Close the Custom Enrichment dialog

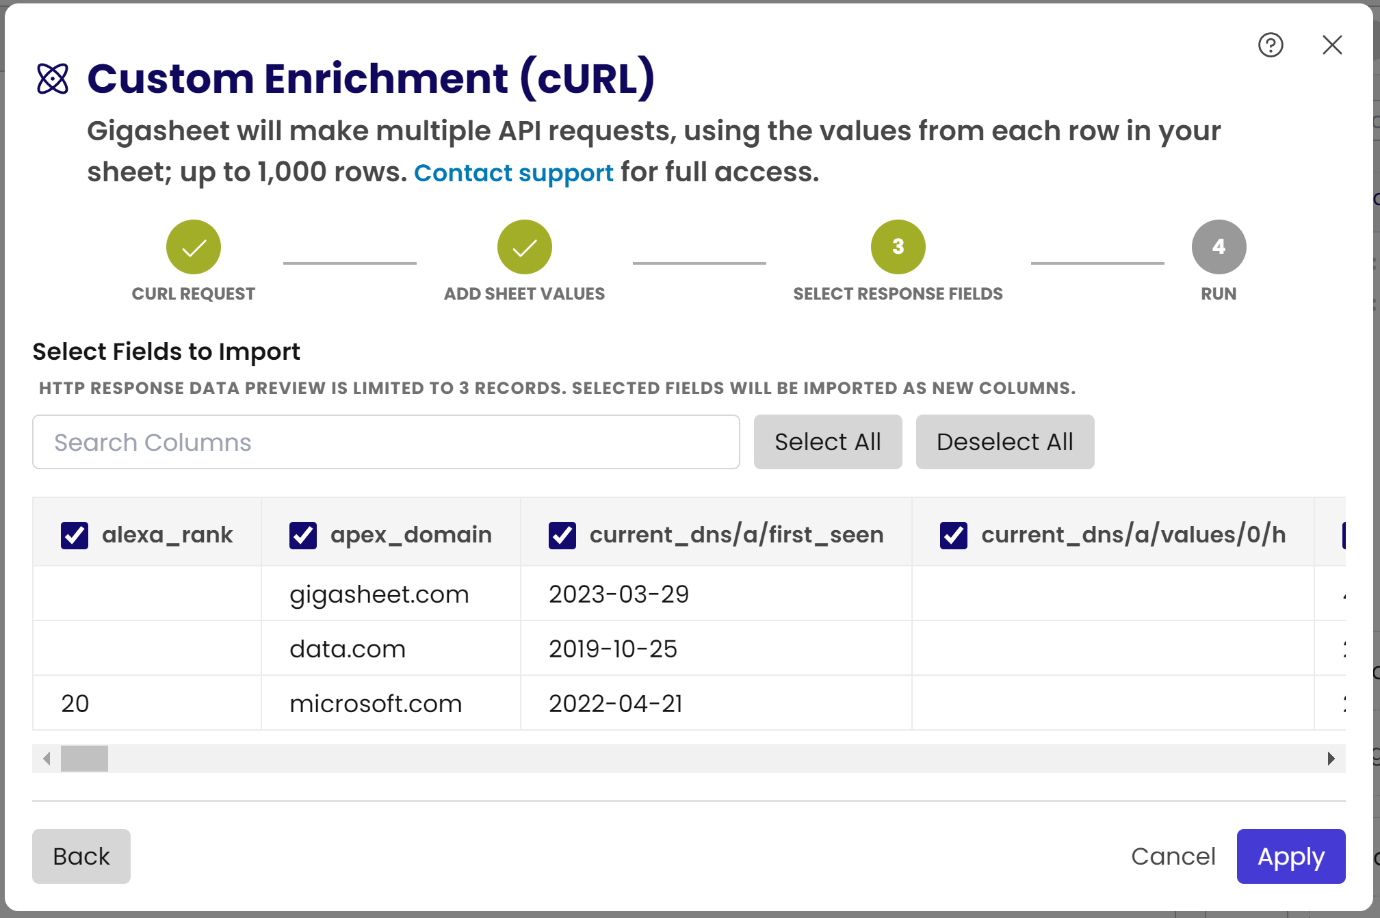1331,45
